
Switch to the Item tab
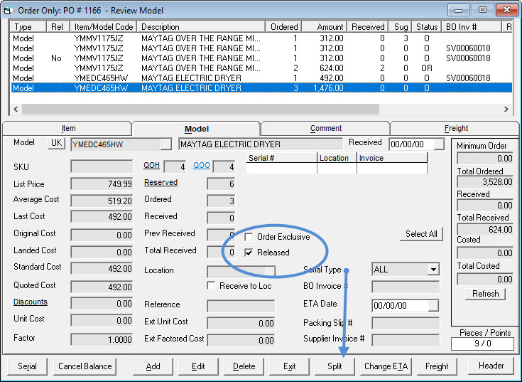[67, 129]
